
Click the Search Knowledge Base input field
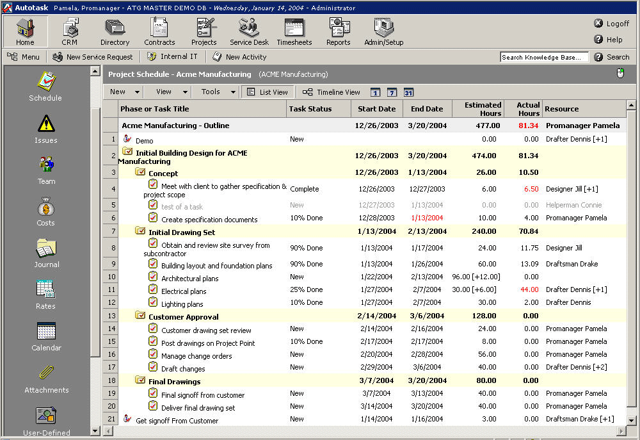click(x=543, y=57)
